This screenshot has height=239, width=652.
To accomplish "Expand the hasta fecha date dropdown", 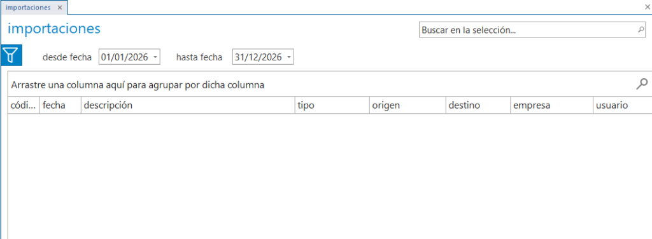I will tap(288, 57).
